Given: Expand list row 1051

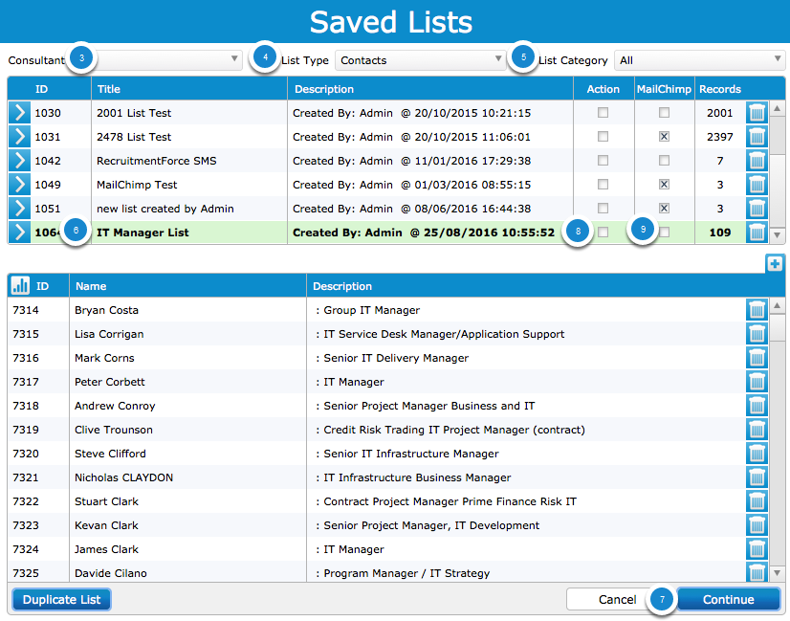Looking at the screenshot, I should [19, 209].
